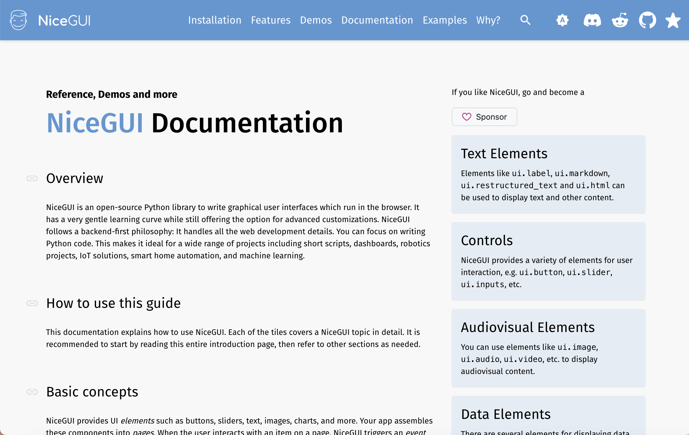Click the star icon in header
This screenshot has height=435, width=689.
tap(673, 20)
